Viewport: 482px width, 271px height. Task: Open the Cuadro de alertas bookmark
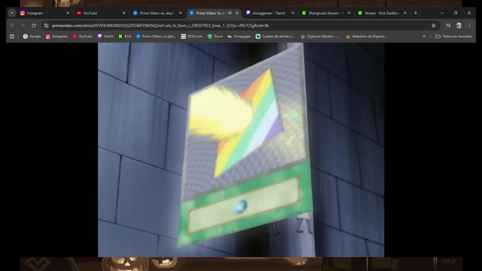tap(275, 37)
